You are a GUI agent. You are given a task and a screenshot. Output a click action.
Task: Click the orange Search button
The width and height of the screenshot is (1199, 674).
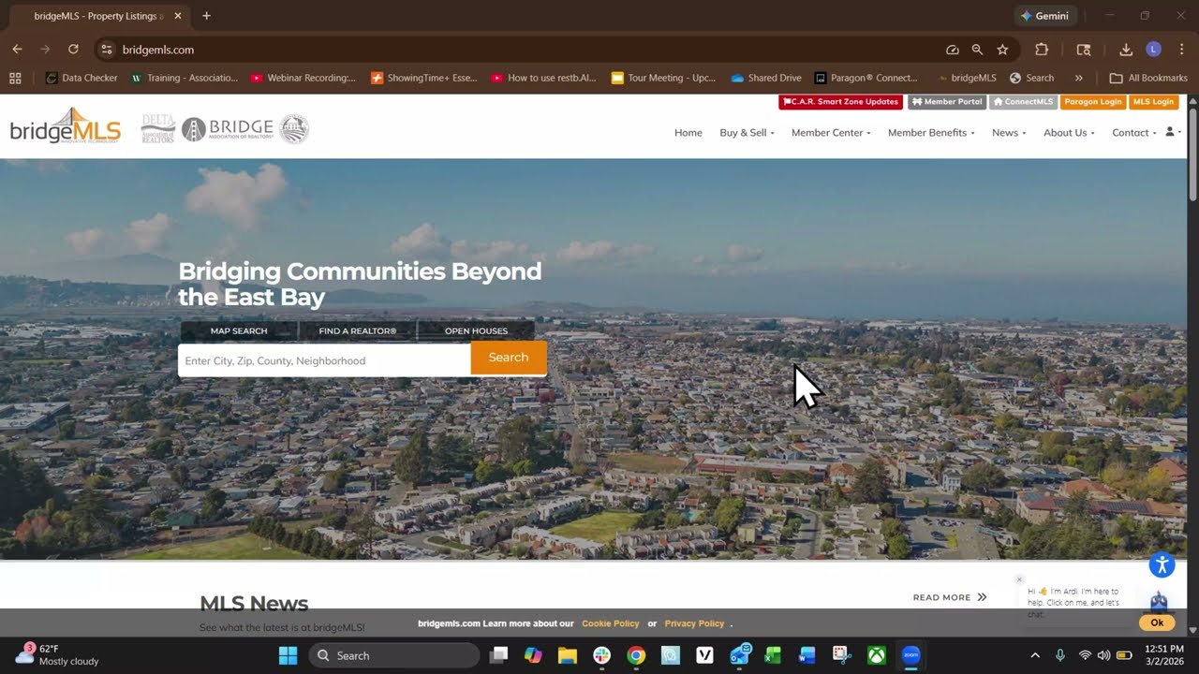[x=509, y=358]
